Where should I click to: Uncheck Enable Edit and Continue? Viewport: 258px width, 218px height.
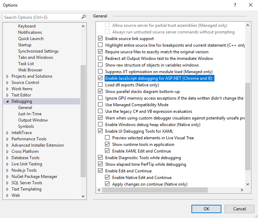[100, 171]
